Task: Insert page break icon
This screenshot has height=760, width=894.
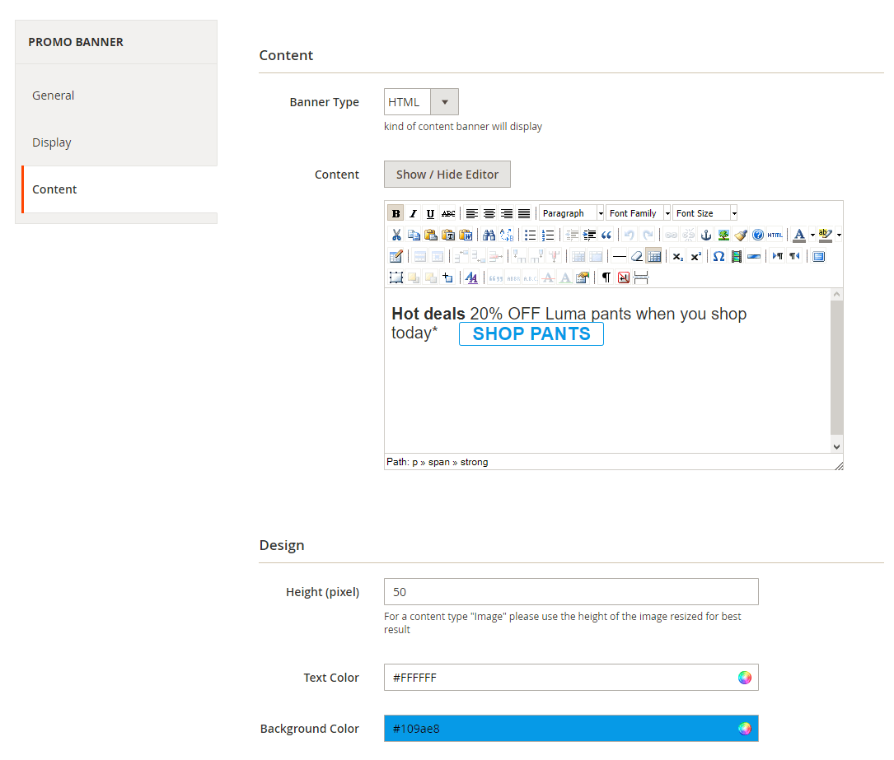Action: pyautogui.click(x=641, y=277)
